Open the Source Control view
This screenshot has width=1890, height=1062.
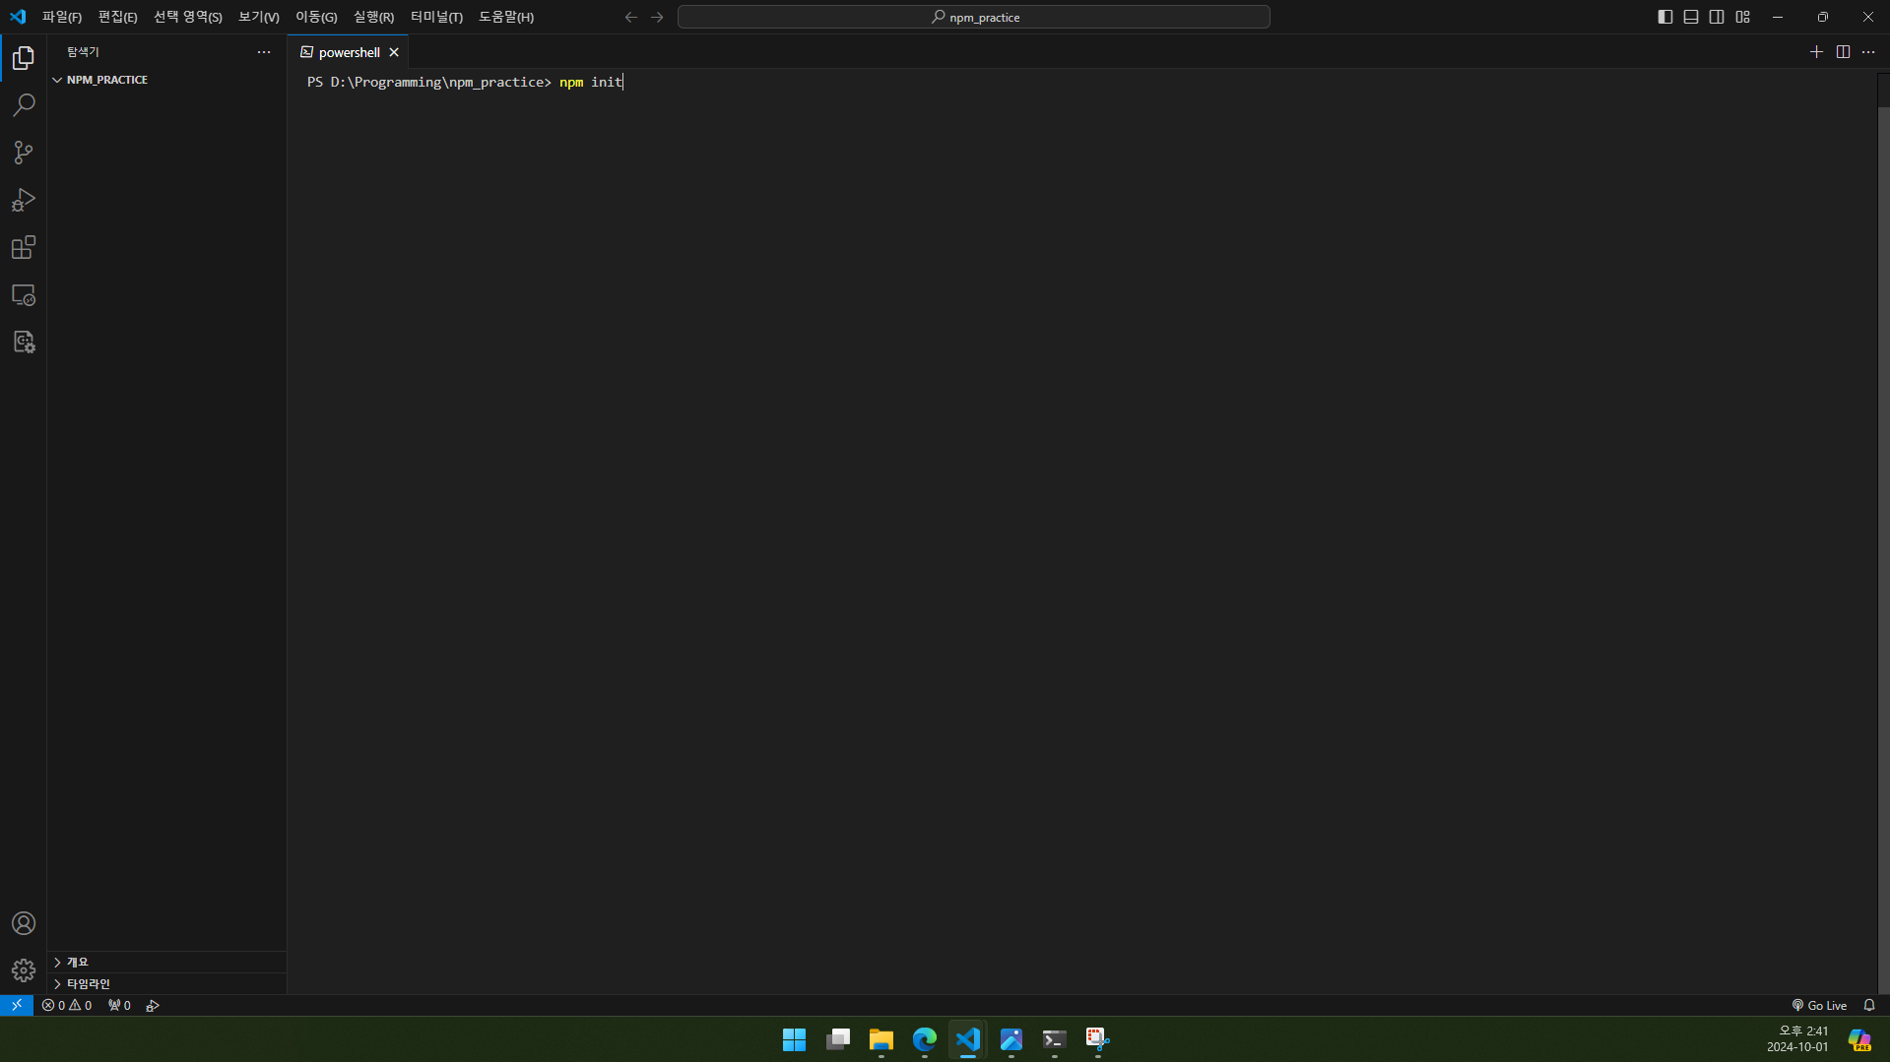click(x=24, y=153)
